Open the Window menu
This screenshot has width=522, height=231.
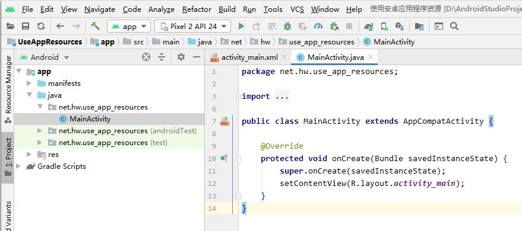coord(325,9)
